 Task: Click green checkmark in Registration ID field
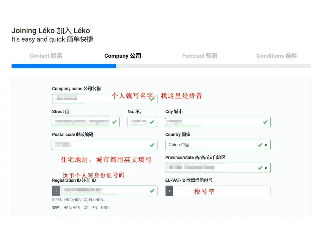[x=152, y=191]
